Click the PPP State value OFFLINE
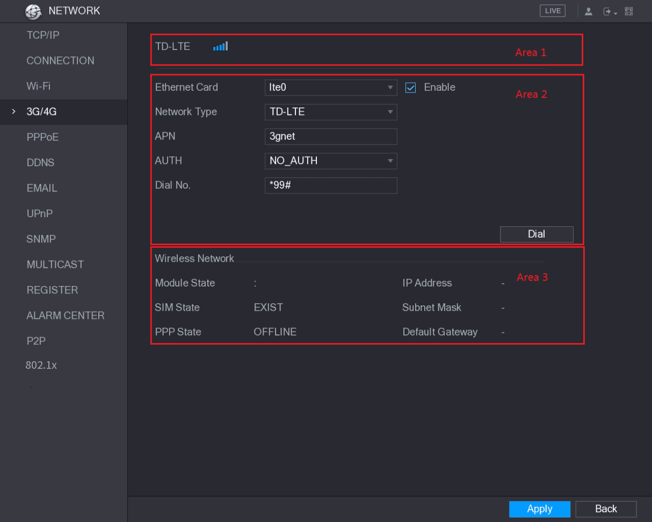This screenshot has height=522, width=652. pos(275,332)
